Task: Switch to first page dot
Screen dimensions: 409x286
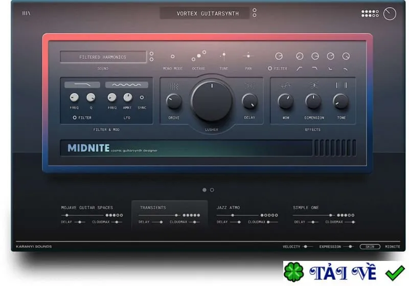Action: tap(204, 190)
